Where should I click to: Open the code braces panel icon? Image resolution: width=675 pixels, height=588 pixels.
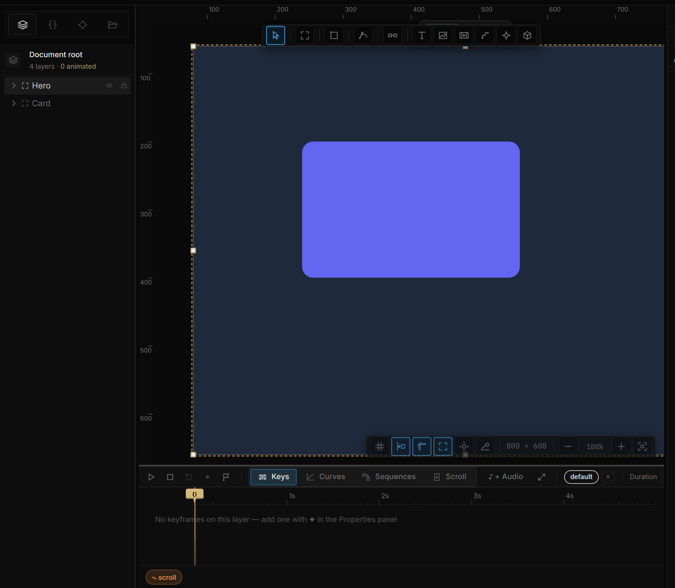(52, 25)
